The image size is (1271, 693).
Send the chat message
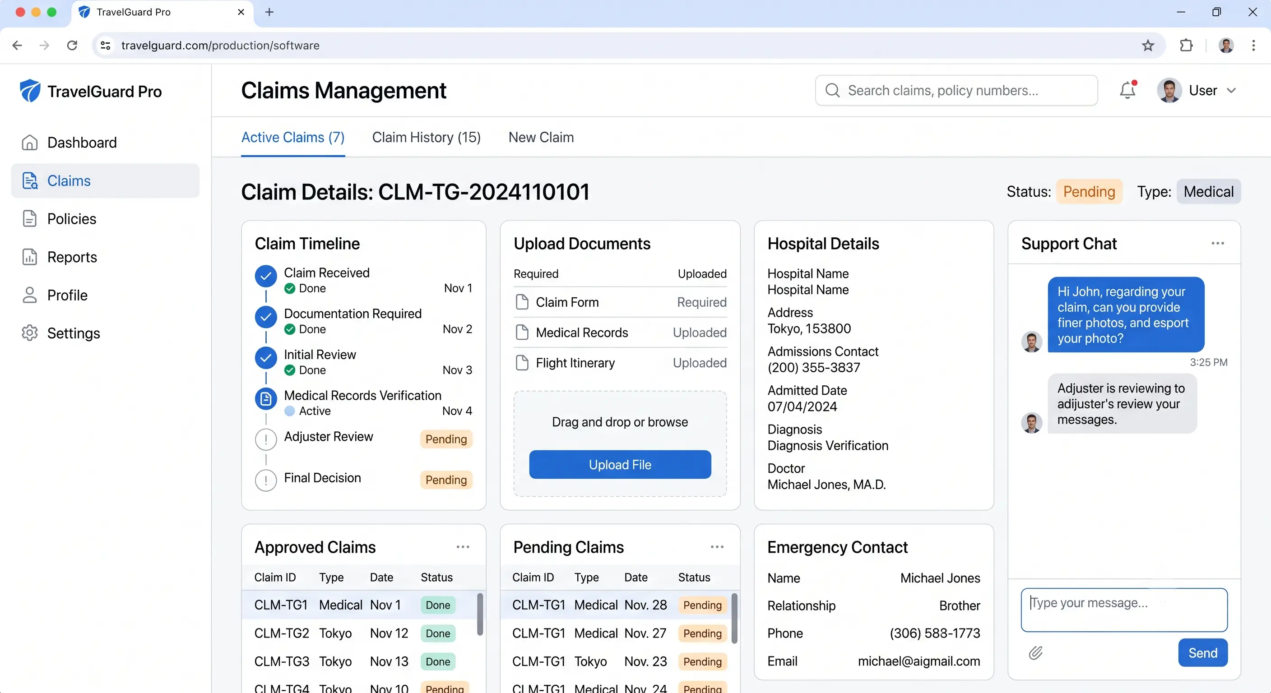point(1202,652)
